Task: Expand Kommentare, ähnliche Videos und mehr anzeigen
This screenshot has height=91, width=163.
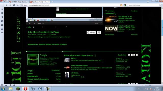Action: click(47, 44)
